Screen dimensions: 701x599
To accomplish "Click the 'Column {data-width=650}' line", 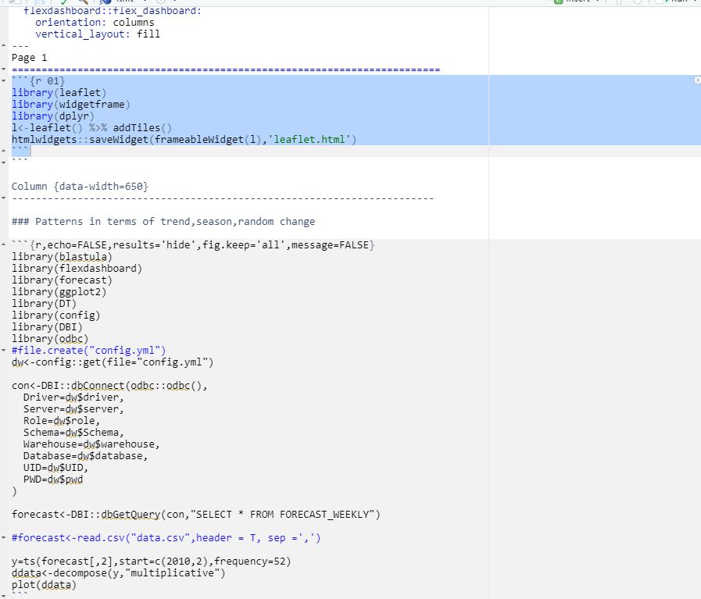I will (x=80, y=187).
